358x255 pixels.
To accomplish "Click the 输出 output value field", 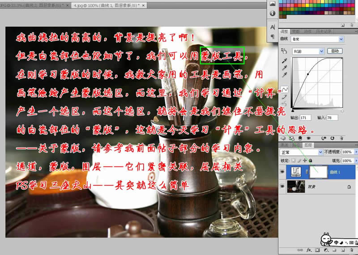I will tap(305, 118).
